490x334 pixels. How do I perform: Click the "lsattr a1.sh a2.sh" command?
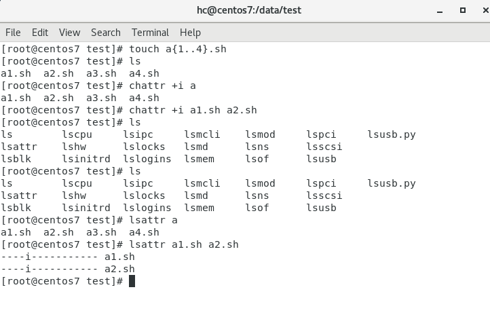pyautogui.click(x=183, y=244)
